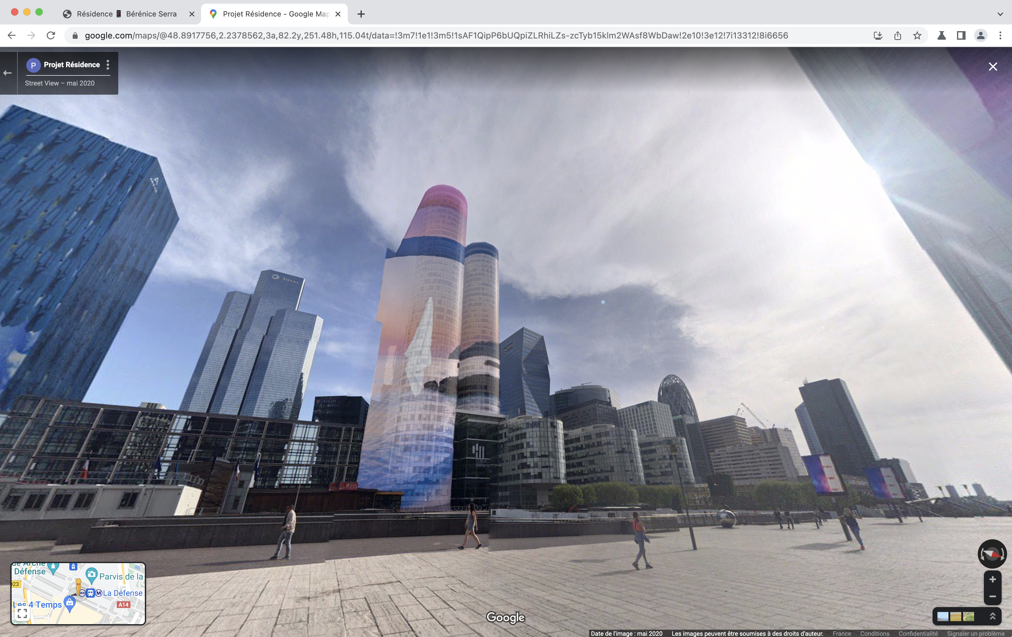
Task: Click the macOS green fullscreen window button
Action: (39, 12)
